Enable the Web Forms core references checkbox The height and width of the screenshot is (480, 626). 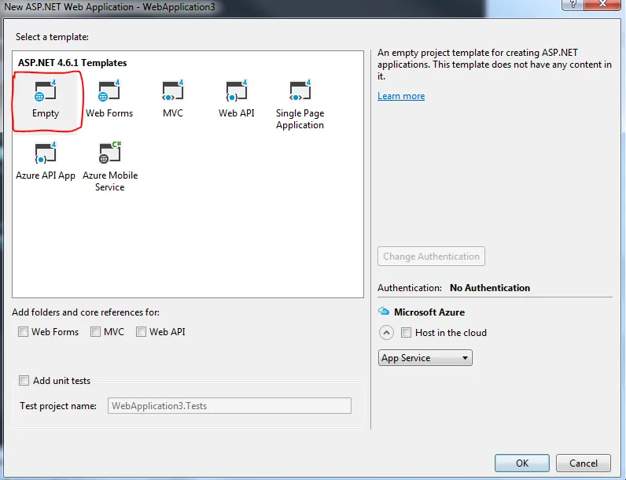click(x=23, y=332)
